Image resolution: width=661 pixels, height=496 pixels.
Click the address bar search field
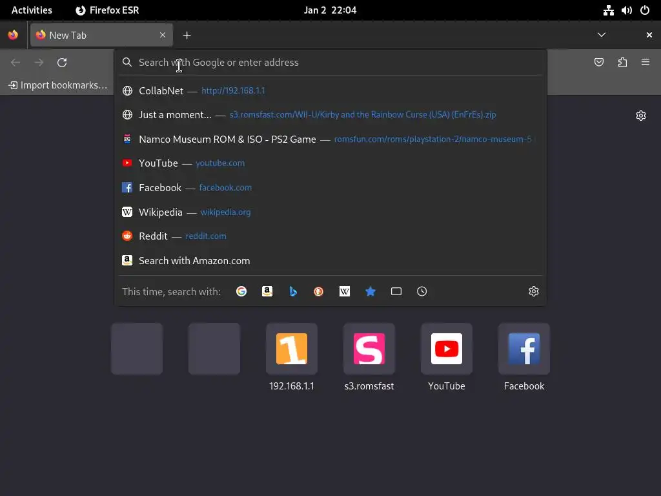point(330,63)
